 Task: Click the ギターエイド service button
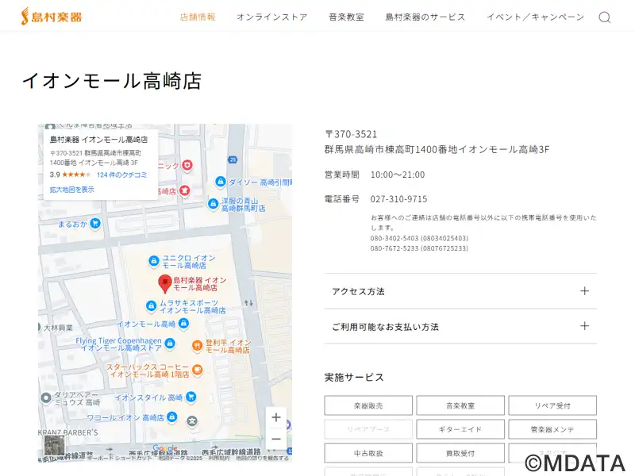point(460,429)
